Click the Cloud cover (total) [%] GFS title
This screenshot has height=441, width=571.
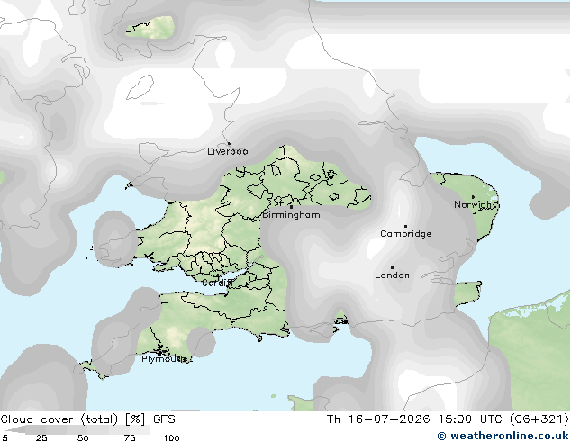click(87, 419)
